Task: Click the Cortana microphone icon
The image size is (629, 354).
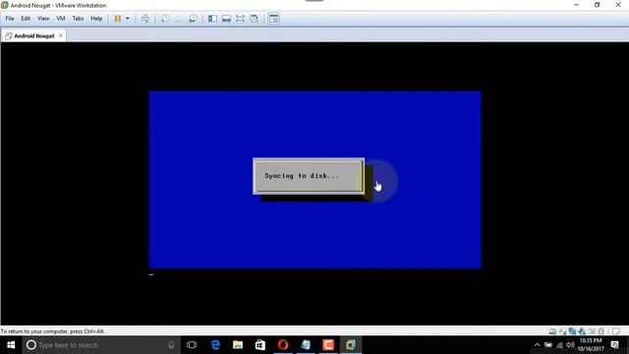Action: [171, 345]
